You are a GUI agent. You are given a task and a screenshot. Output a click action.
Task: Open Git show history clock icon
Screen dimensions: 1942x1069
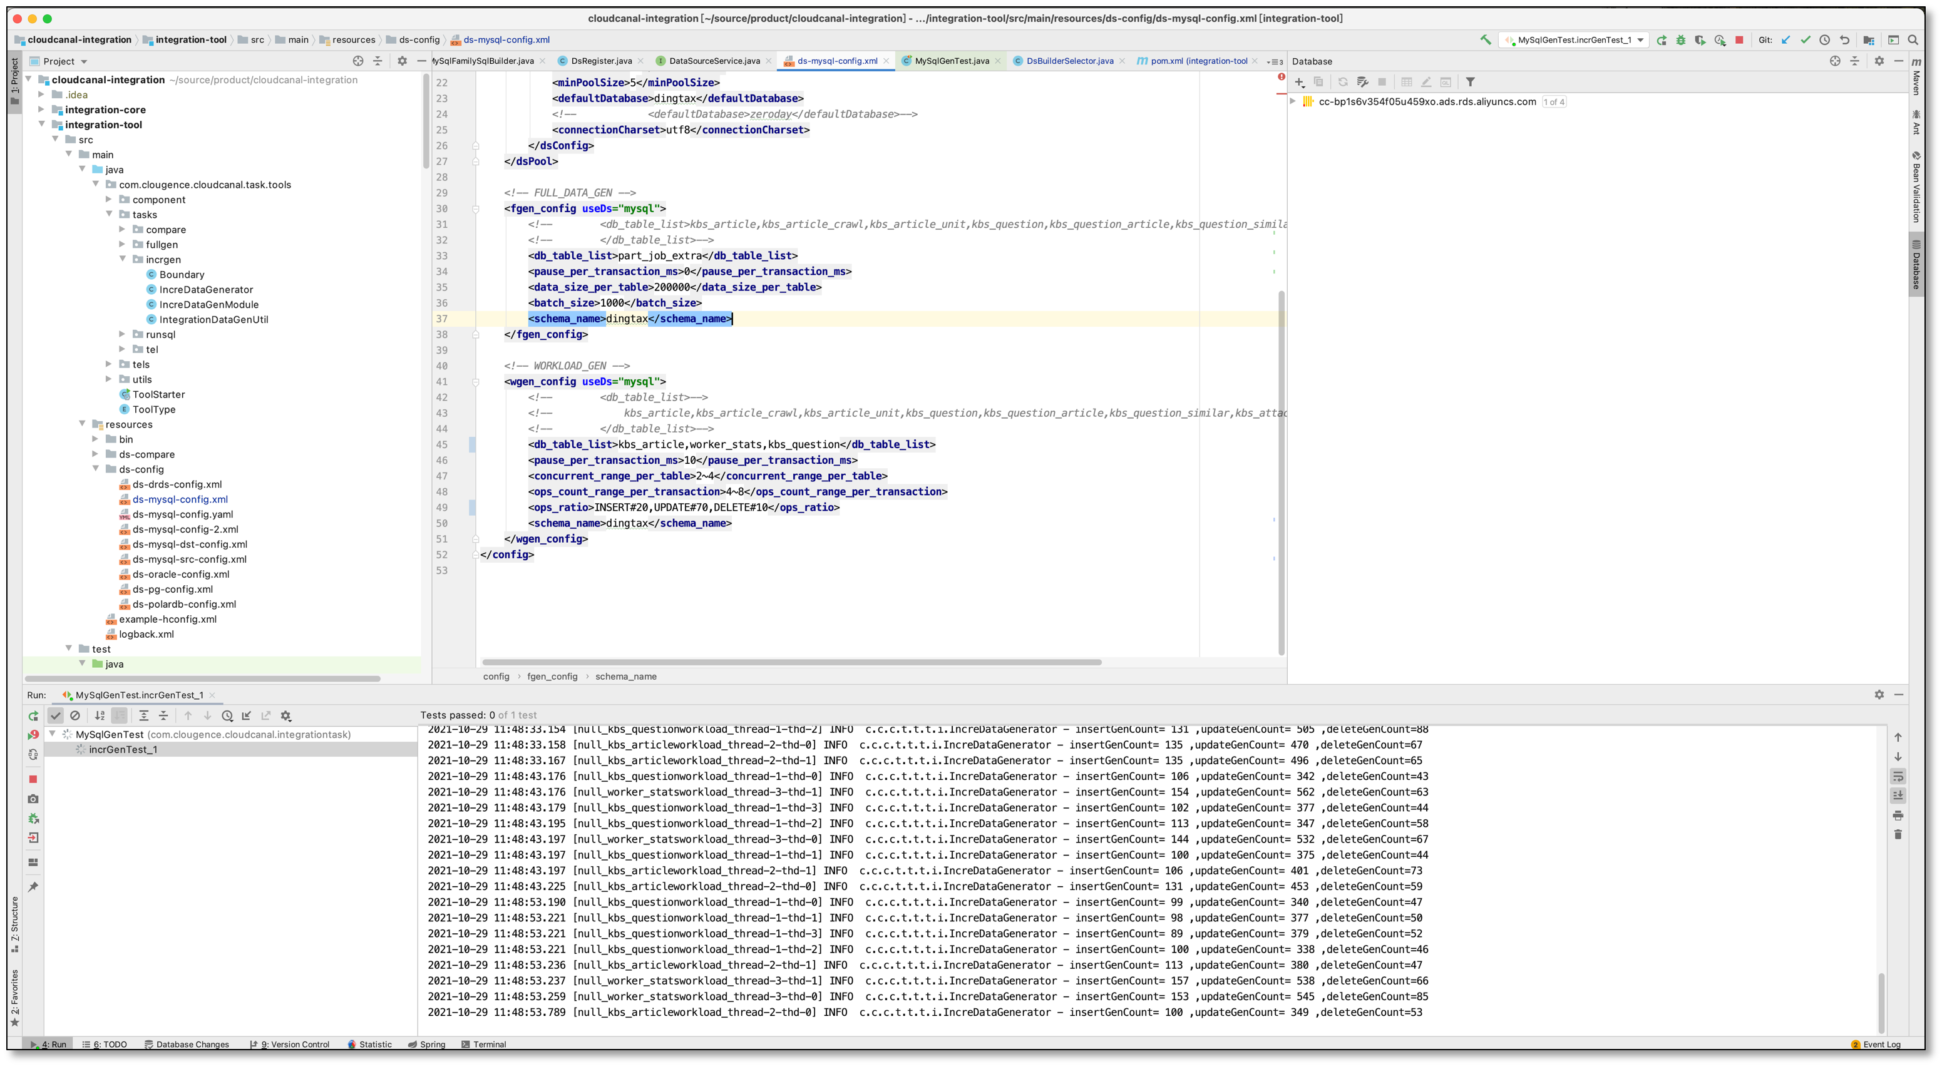1824,40
